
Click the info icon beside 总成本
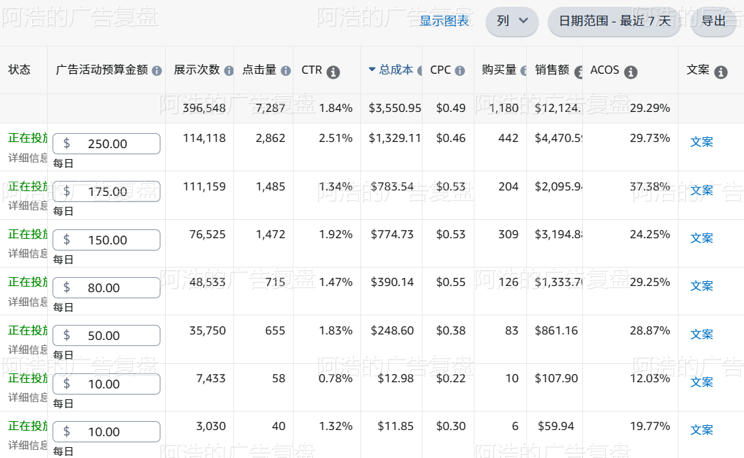[420, 71]
